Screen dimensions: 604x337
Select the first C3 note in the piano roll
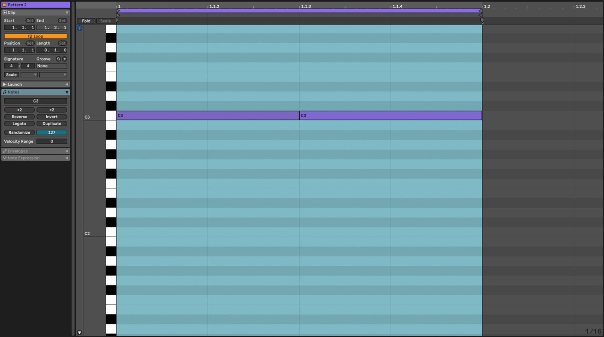point(208,116)
